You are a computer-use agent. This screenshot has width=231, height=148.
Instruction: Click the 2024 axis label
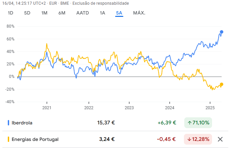click(170, 108)
